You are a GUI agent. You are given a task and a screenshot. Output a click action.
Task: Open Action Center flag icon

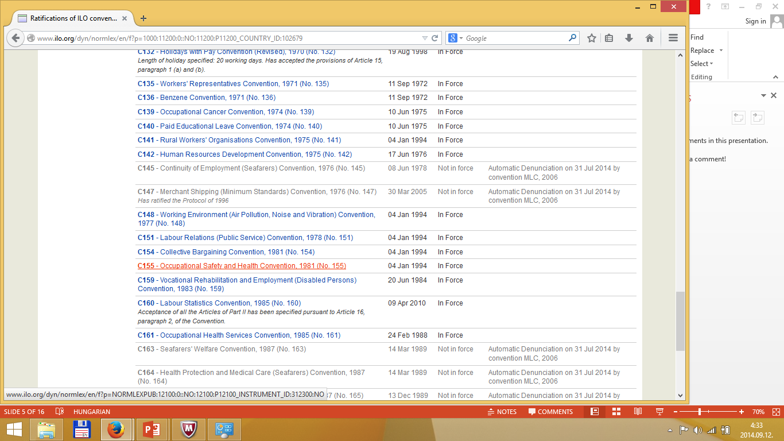point(684,430)
